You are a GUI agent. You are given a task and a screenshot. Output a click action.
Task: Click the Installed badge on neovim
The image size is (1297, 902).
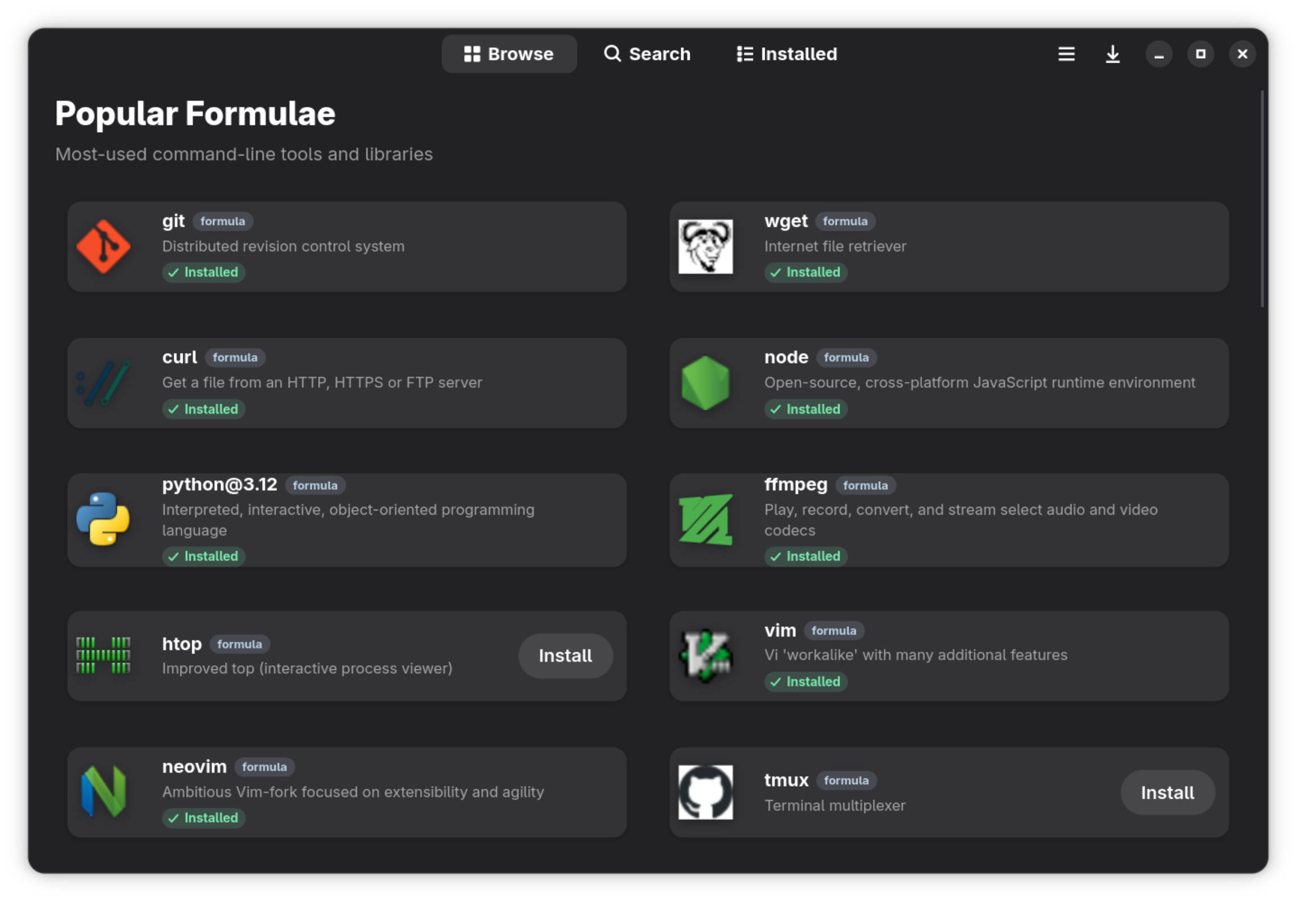(204, 818)
